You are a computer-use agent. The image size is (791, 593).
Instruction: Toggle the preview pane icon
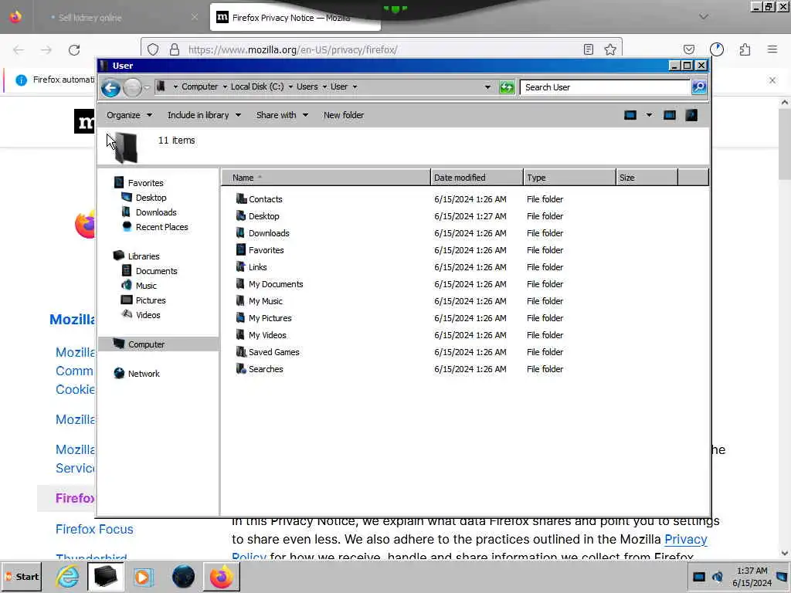click(670, 115)
